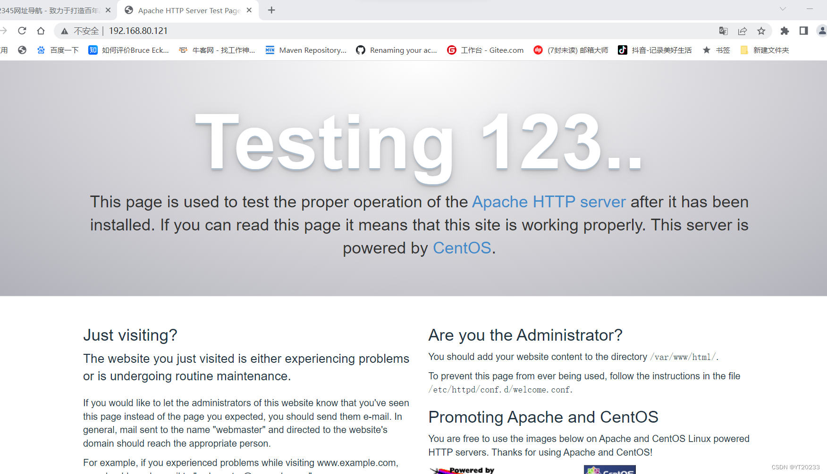Click the CentOS logo image
The width and height of the screenshot is (827, 474).
click(x=610, y=470)
